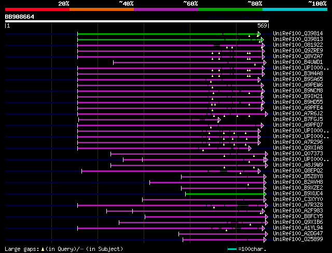
Task: Click the orange ~40% legend segment
Action: 102,9
